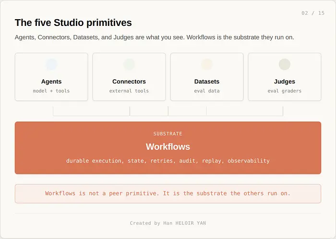The height and width of the screenshot is (239, 336).
Task: Click the 'eval graders' caption
Action: [x=284, y=91]
